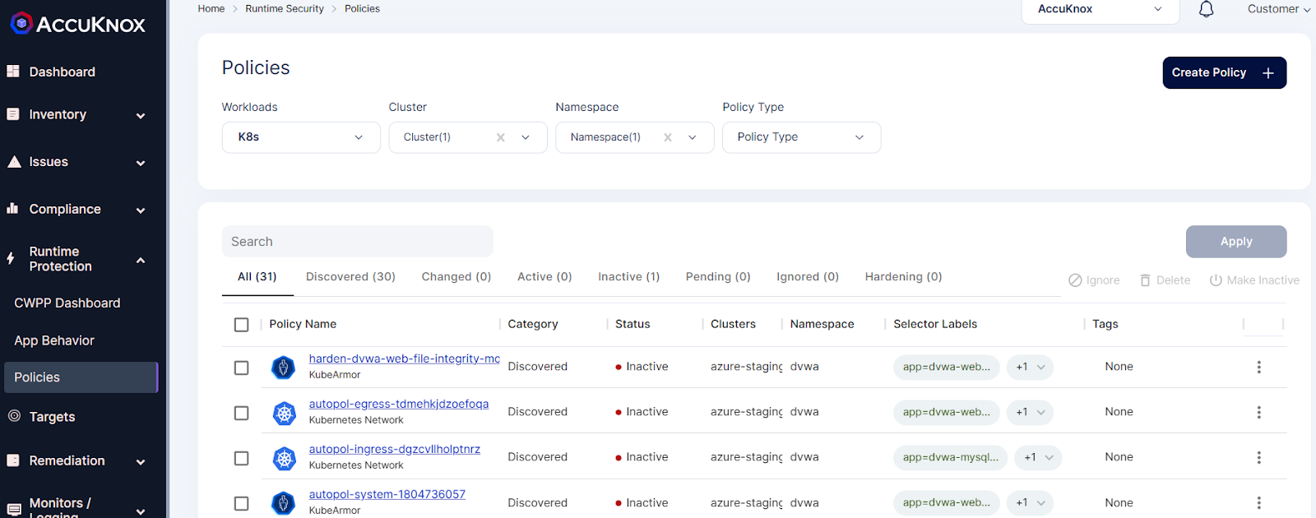Click the Create Policy button
Screen dimensions: 1316x518
click(1224, 72)
